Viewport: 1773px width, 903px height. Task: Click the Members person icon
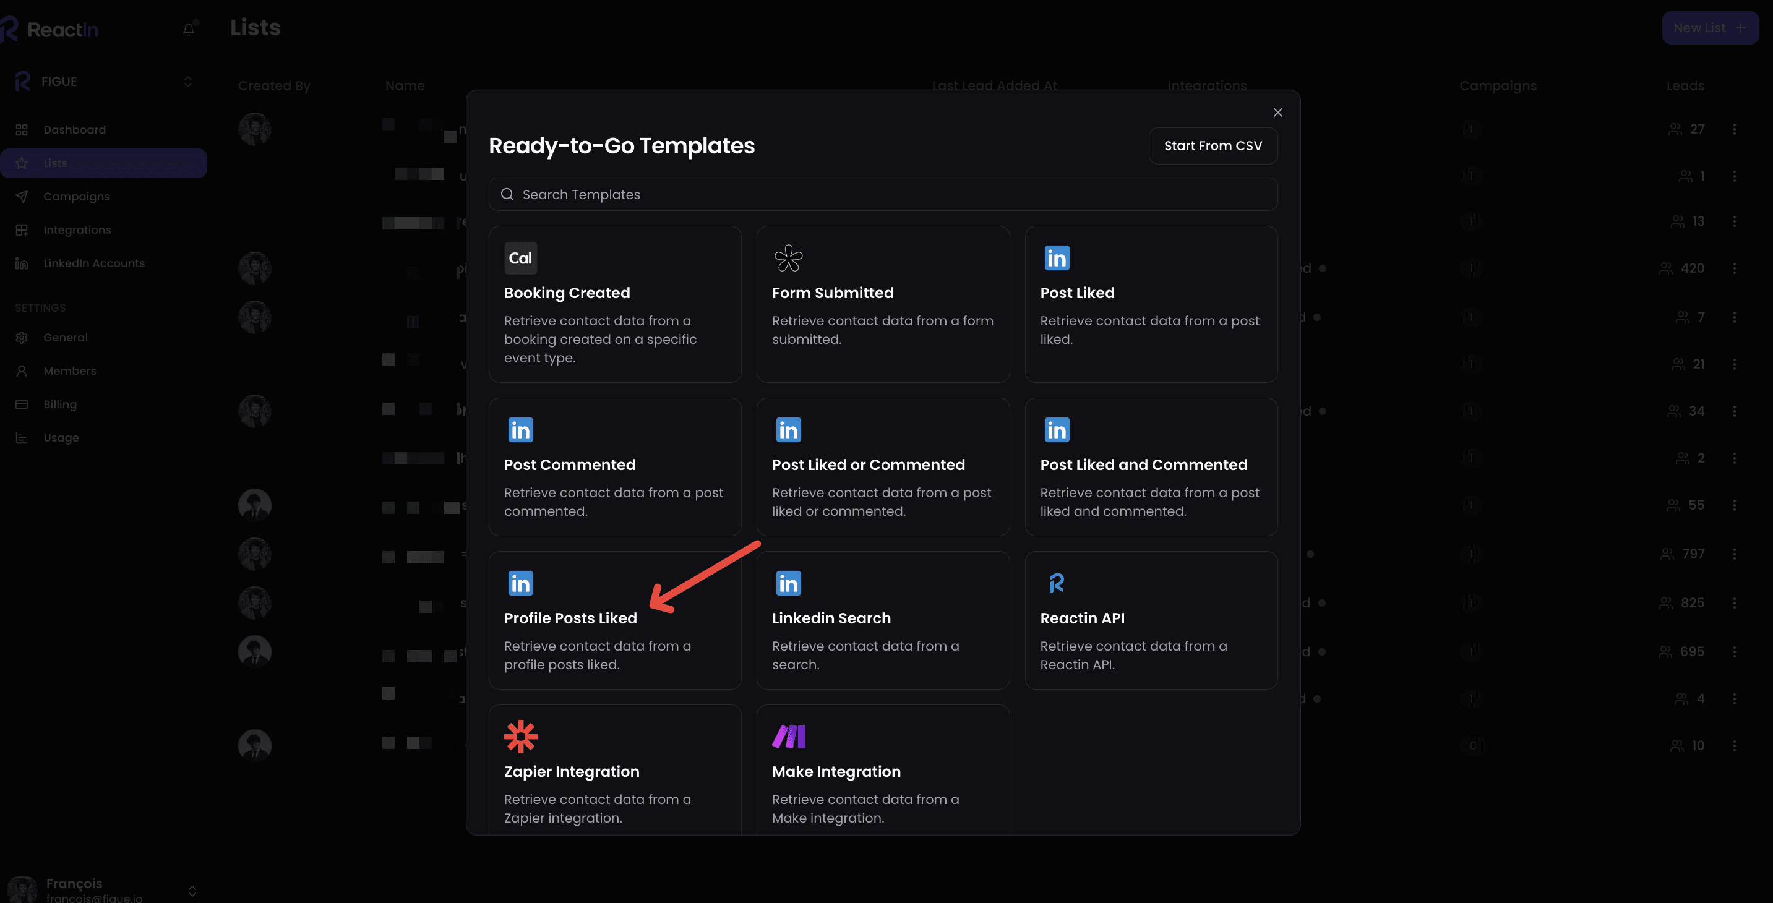[x=21, y=371]
